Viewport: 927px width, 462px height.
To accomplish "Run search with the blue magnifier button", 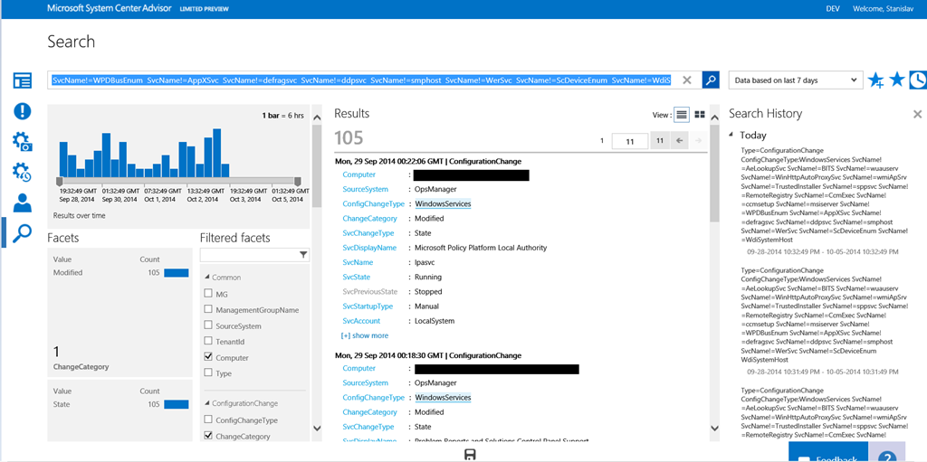I will [712, 80].
